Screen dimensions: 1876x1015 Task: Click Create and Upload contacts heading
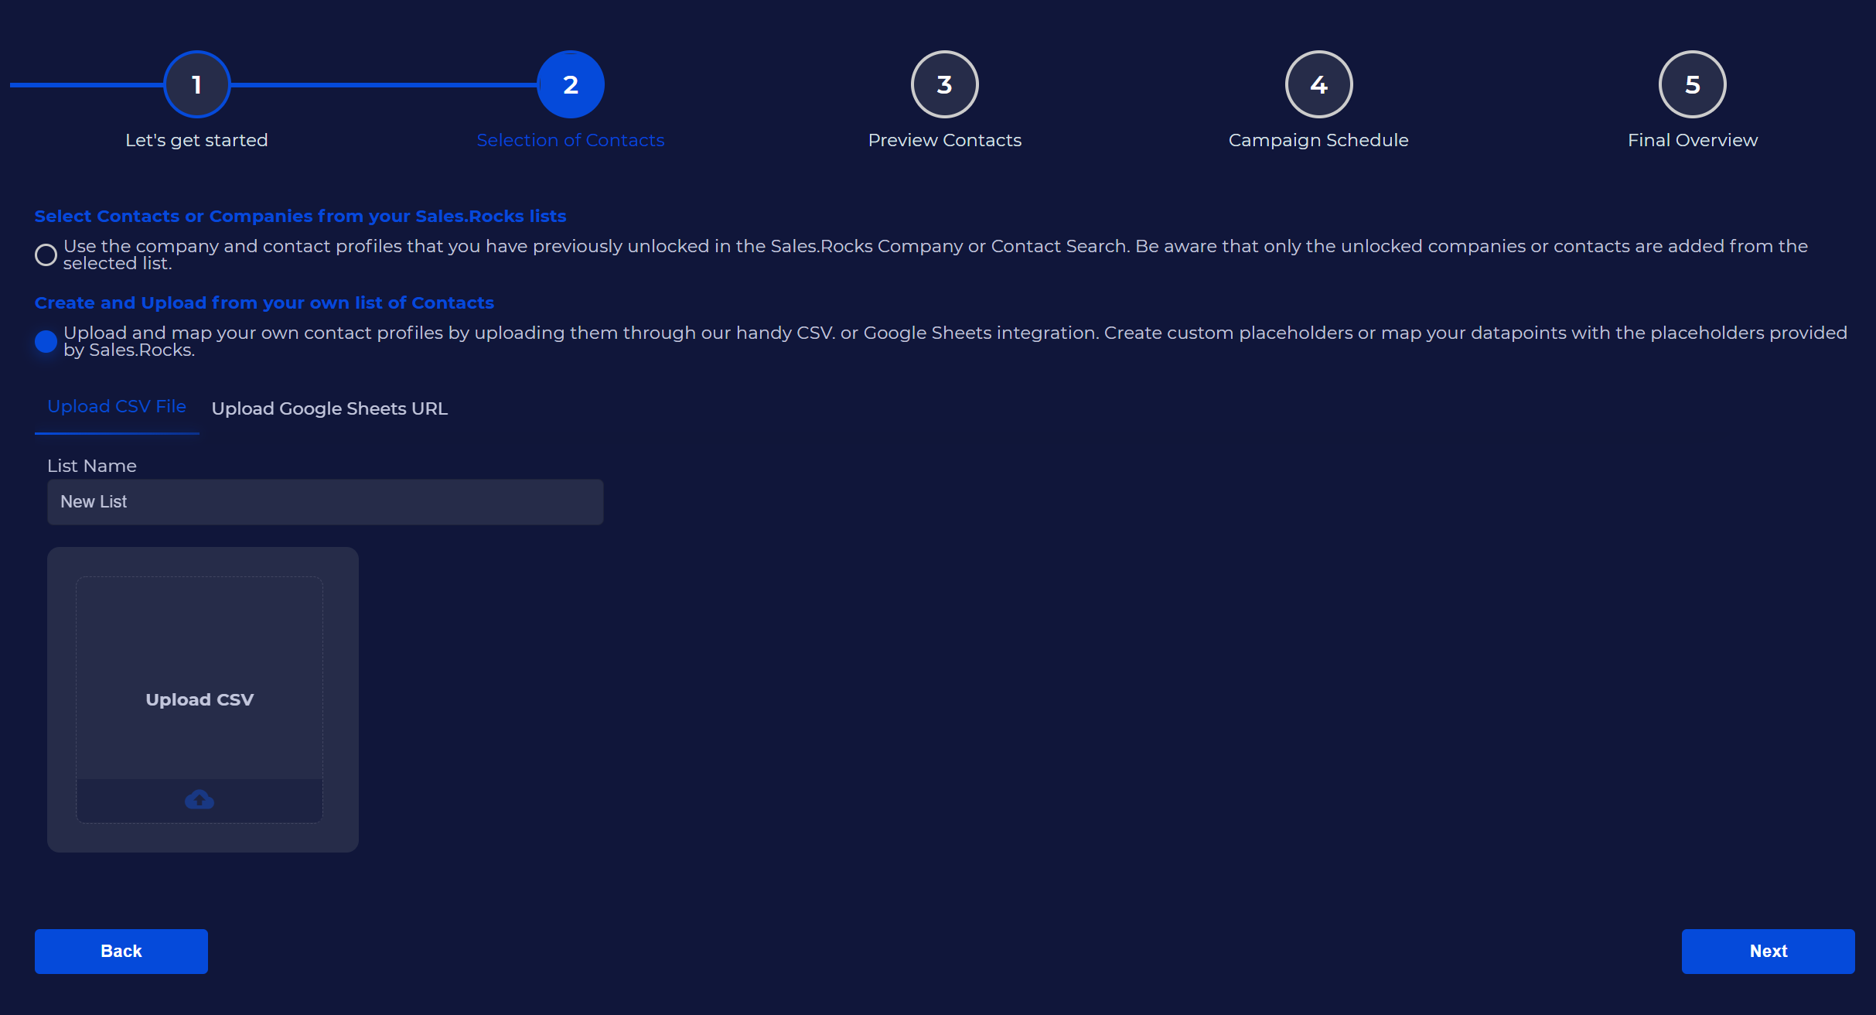click(x=264, y=302)
